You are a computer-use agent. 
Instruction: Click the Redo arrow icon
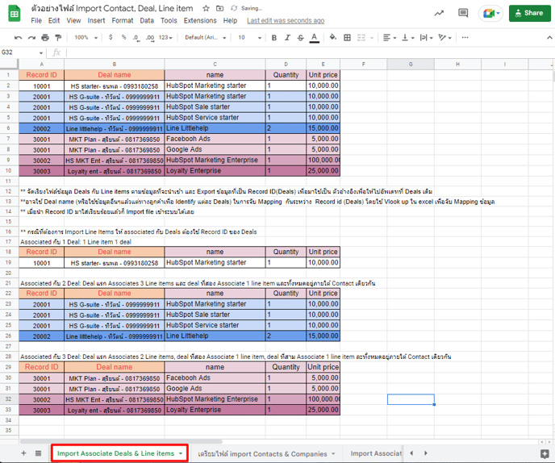click(31, 38)
